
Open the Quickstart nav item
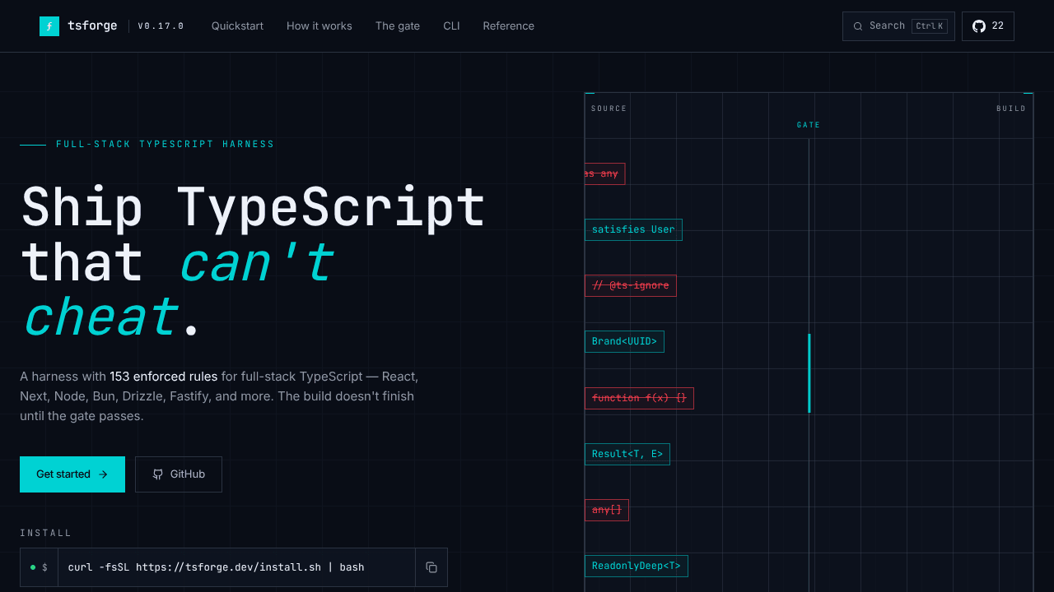(237, 26)
